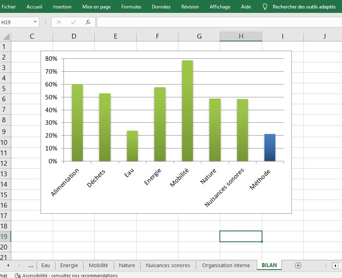Open the Accueil ribbon tab
This screenshot has height=278, width=342.
click(34, 7)
